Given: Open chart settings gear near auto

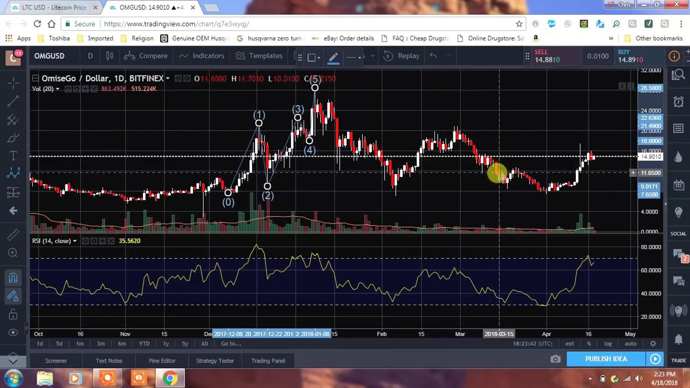Looking at the screenshot, I should point(653,344).
